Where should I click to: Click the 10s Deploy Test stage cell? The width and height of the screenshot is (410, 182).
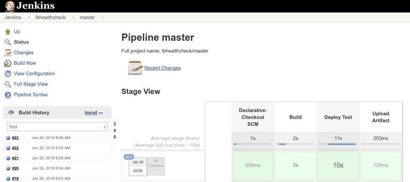338,165
